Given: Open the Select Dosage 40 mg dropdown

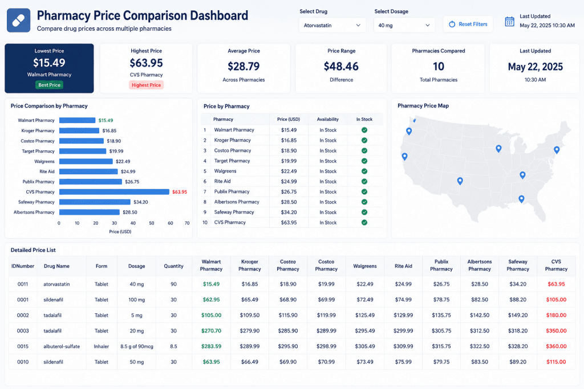Looking at the screenshot, I should [404, 25].
